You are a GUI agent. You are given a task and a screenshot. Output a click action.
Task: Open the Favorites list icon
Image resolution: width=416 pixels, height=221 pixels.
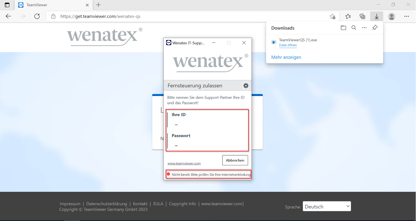tap(348, 16)
